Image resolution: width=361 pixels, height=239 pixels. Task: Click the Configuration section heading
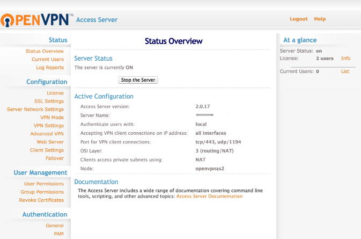pyautogui.click(x=47, y=82)
